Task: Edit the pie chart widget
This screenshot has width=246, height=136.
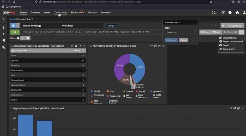Action: point(159,46)
